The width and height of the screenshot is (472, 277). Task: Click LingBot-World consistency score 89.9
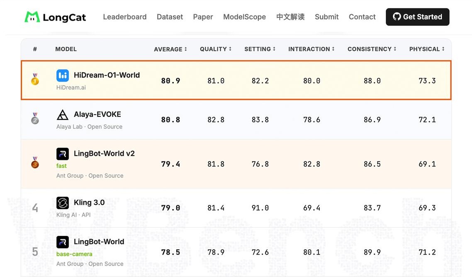click(x=372, y=252)
